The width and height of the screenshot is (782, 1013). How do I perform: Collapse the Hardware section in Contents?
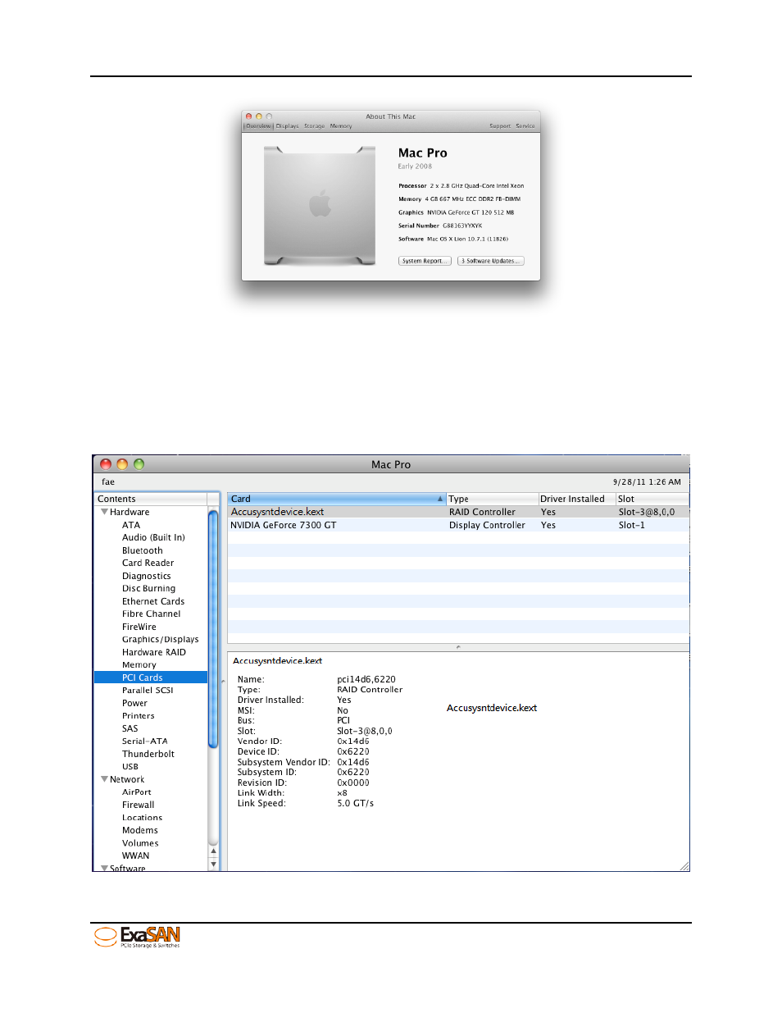(x=104, y=512)
